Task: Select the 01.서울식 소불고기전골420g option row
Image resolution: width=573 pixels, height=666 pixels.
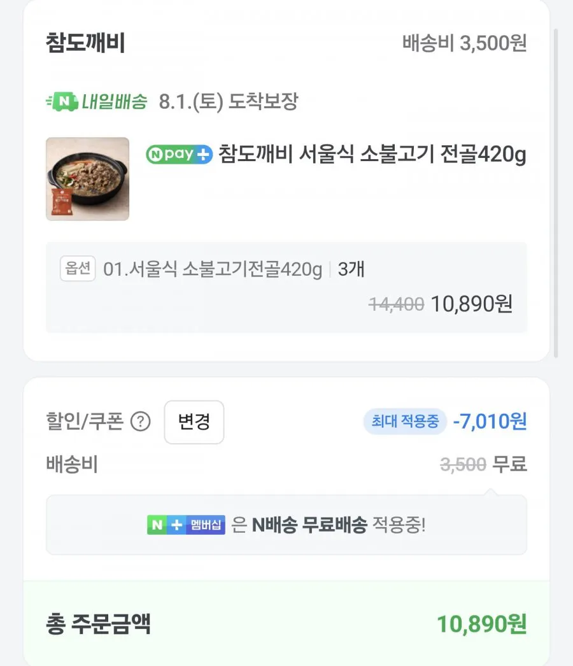Action: 286,287
